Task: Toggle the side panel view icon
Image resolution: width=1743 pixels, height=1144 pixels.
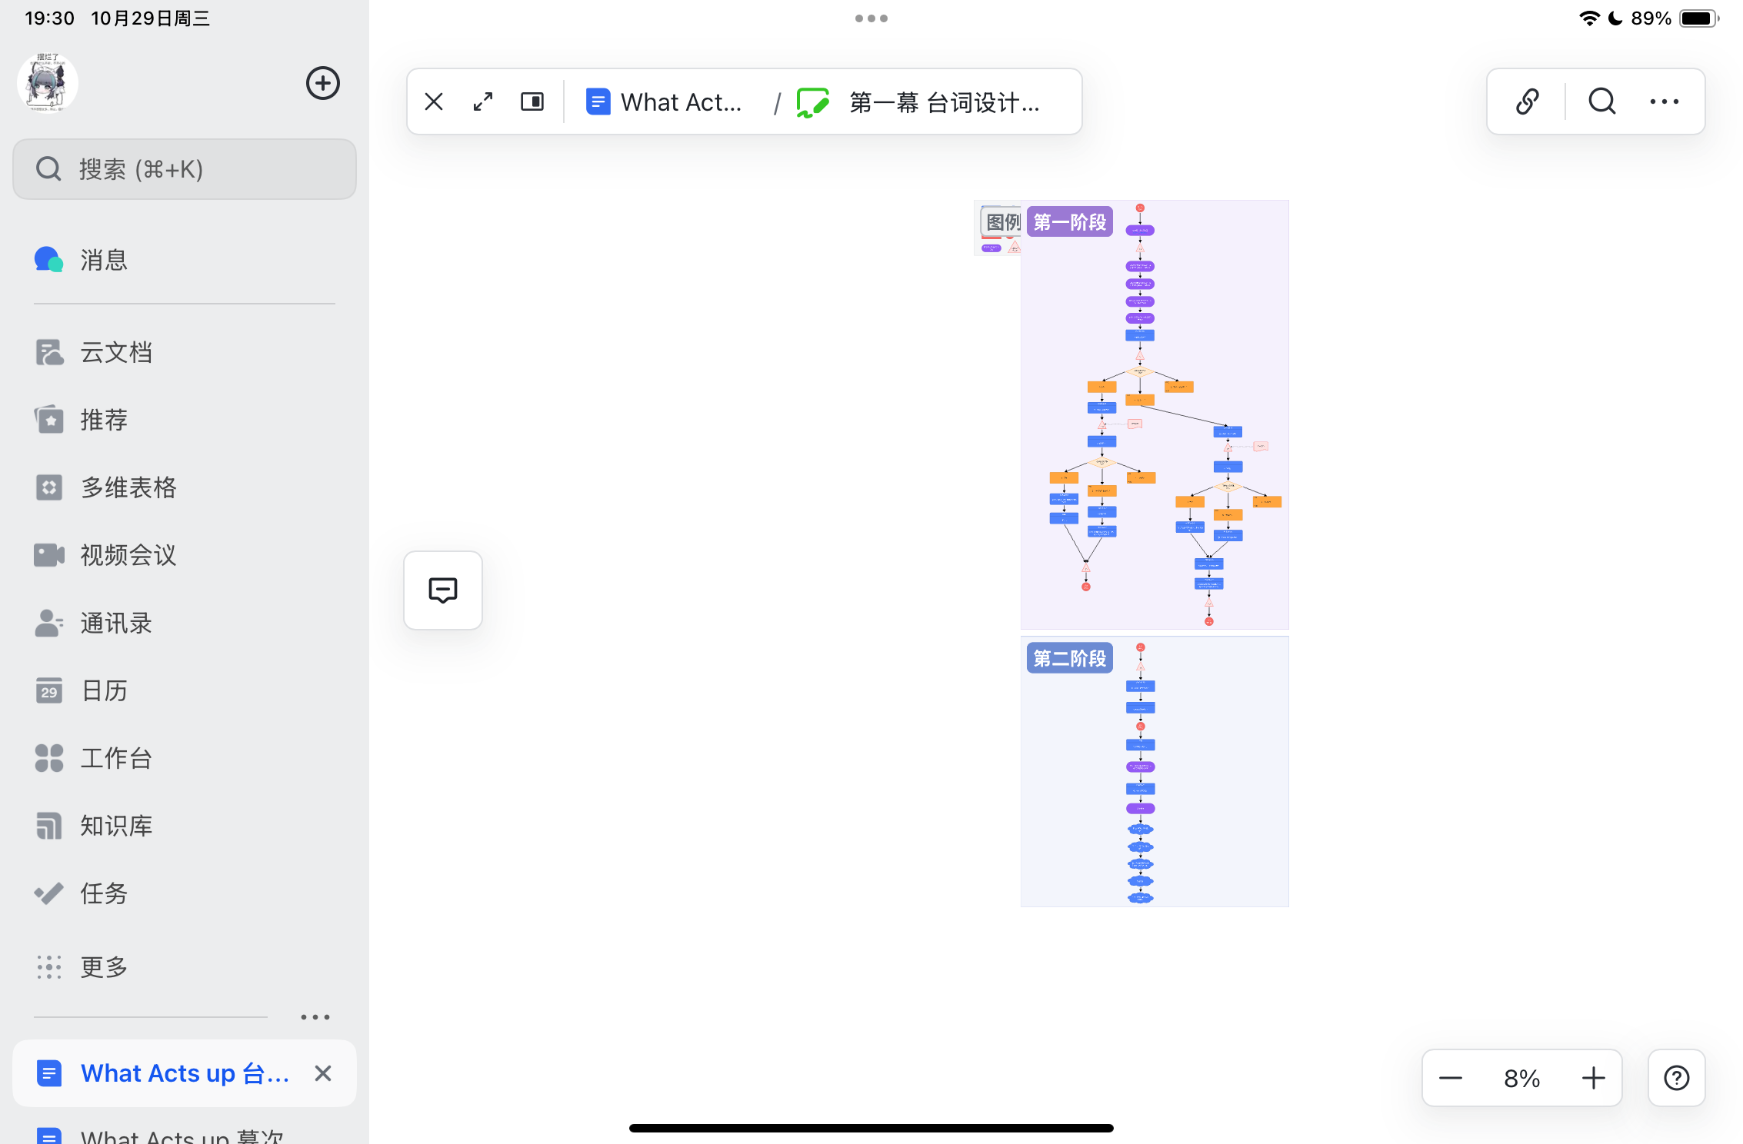Action: click(x=532, y=101)
